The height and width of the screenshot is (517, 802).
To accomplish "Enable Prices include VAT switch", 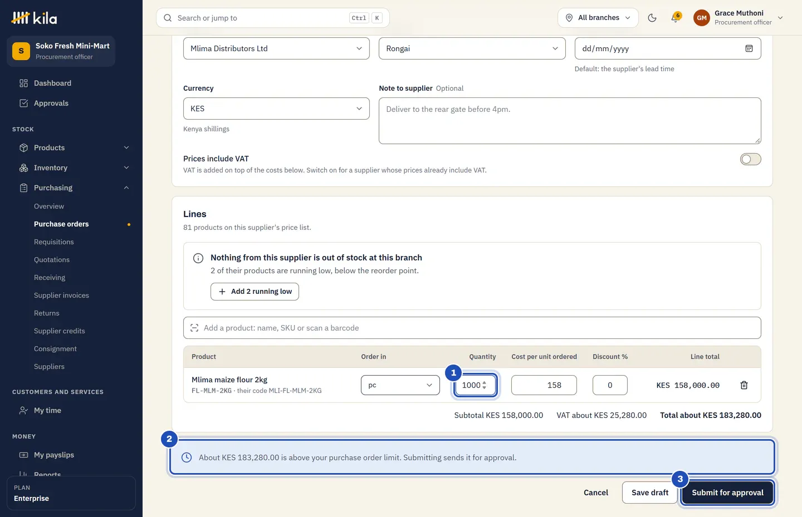I will (x=750, y=159).
